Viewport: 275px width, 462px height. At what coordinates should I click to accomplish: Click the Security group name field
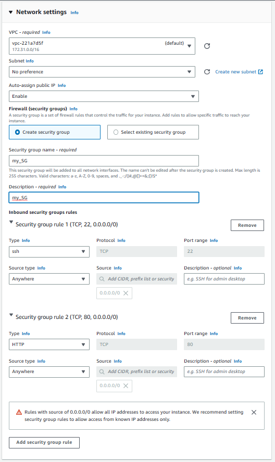(104, 161)
